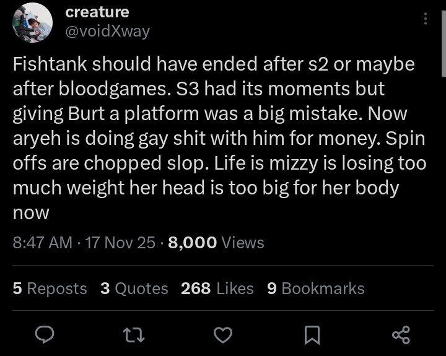Viewport: 446px width, 356px height.
Task: View the 8,000 Views analytics
Action: (216, 243)
